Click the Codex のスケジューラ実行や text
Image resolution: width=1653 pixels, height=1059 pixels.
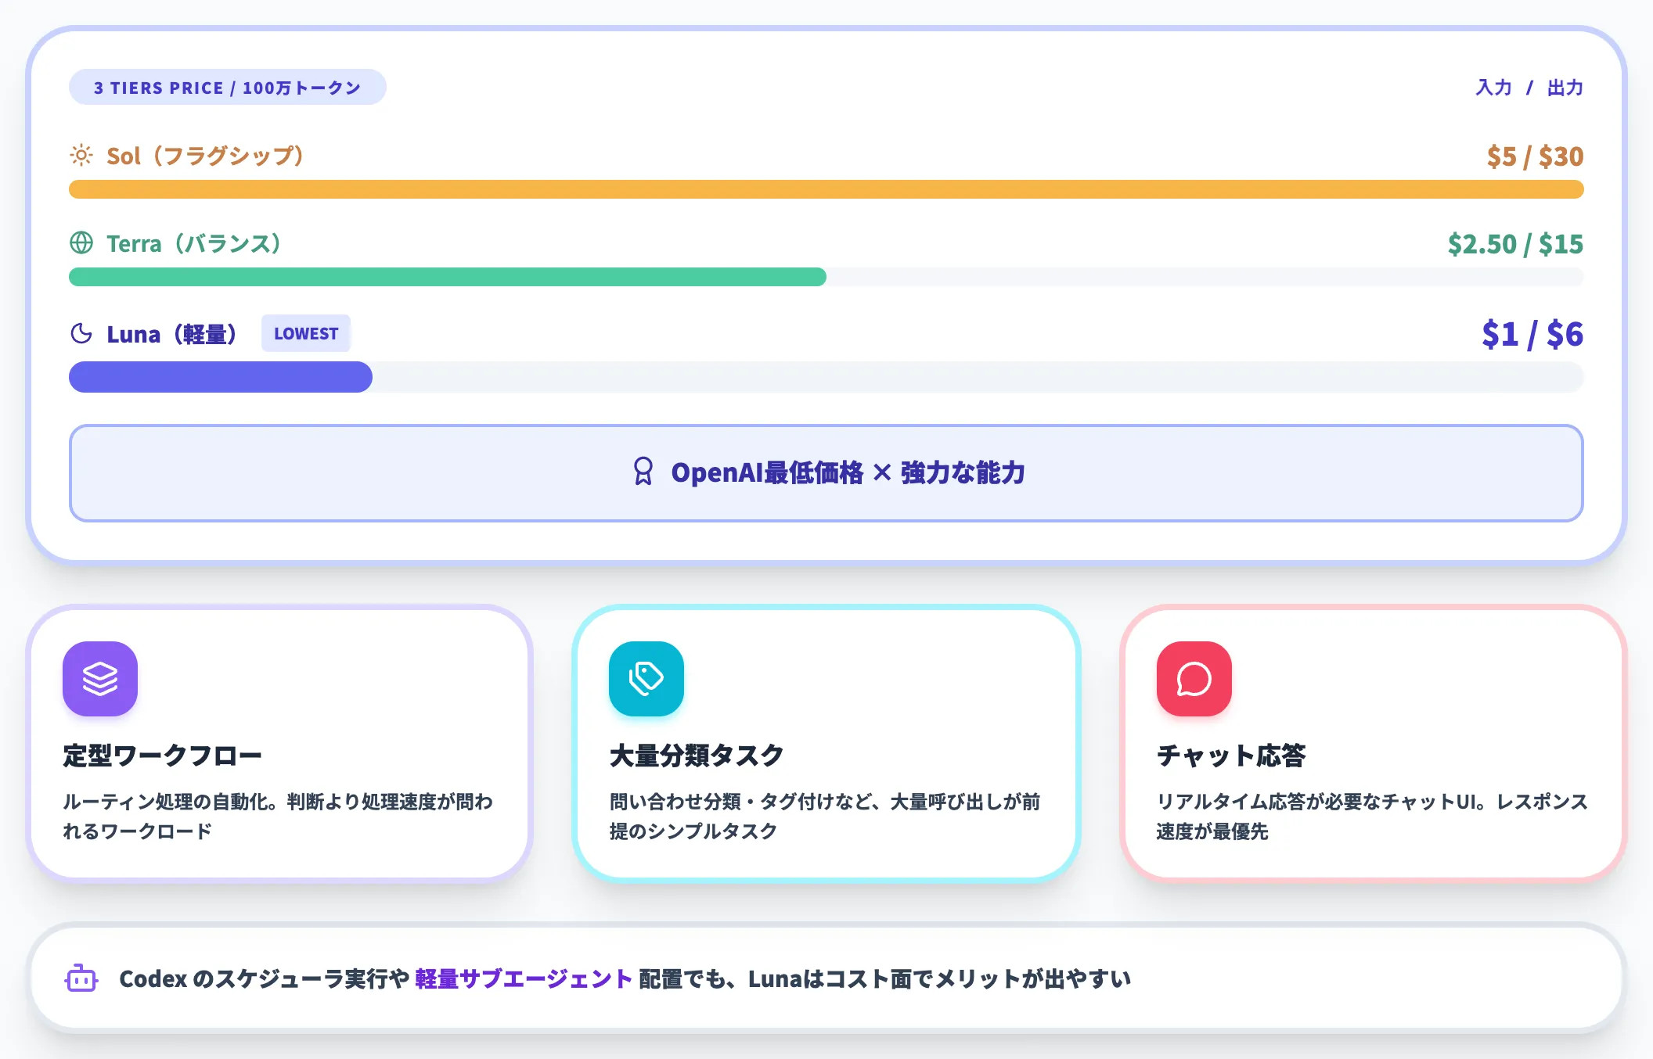[x=265, y=978]
